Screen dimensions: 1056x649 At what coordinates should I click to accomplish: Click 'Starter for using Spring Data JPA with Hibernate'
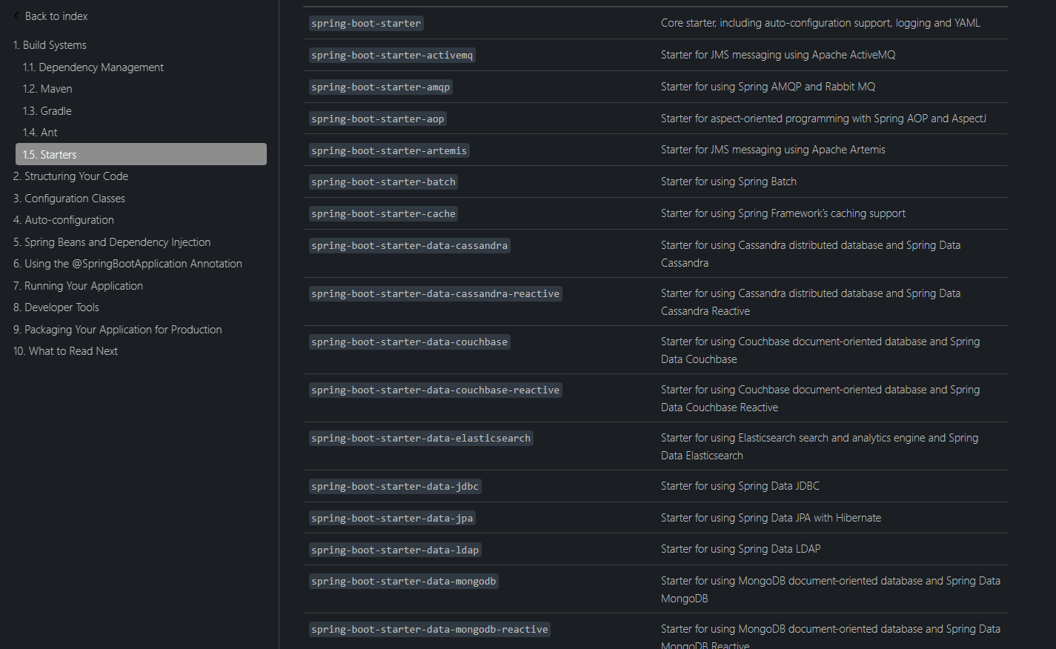pos(771,518)
